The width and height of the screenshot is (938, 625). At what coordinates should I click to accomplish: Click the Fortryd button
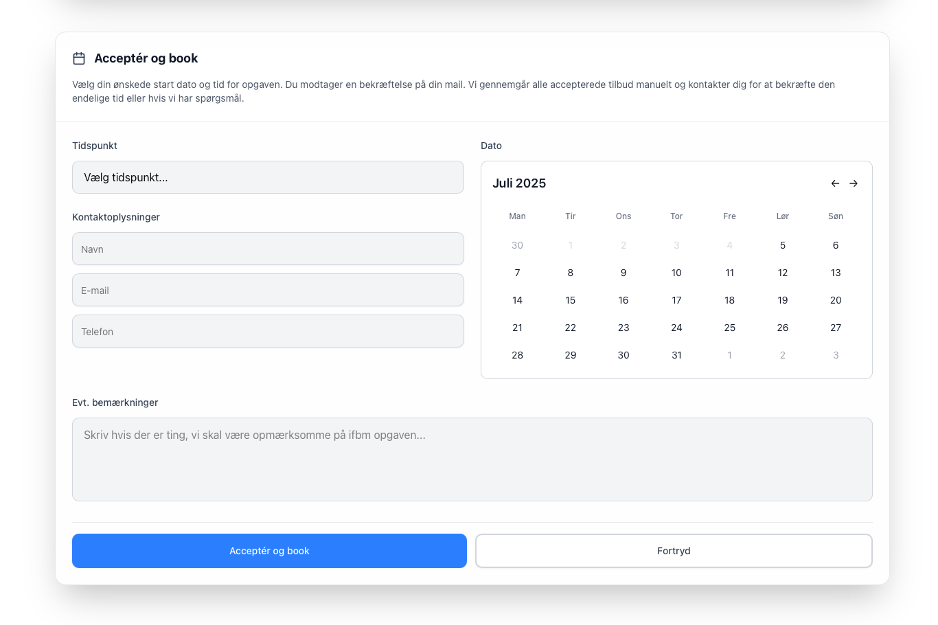click(x=674, y=551)
